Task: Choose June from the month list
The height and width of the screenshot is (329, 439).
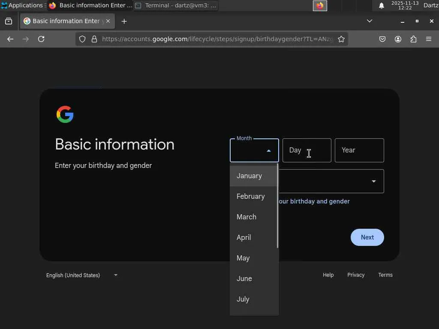Action: [x=254, y=278]
